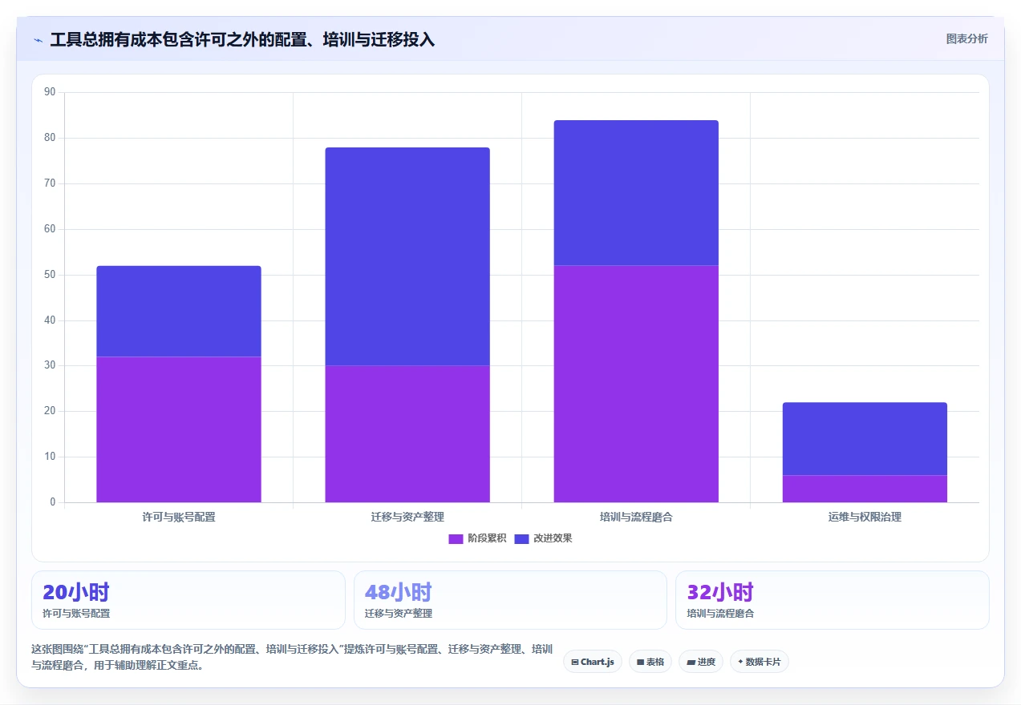Click the icon inside the 表格 chip
Screen dimensions: 1021x705
(640, 663)
